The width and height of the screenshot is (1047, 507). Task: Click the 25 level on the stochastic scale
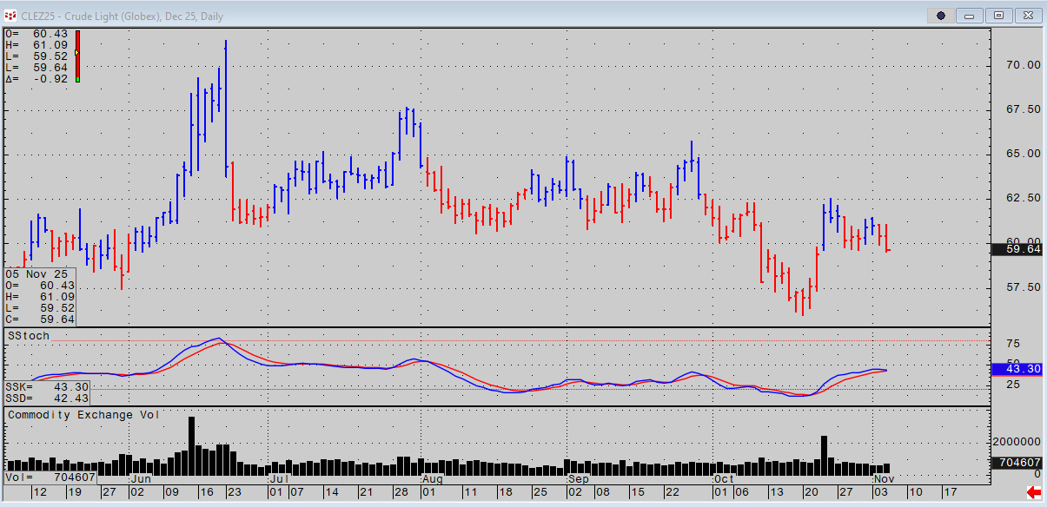(1013, 384)
